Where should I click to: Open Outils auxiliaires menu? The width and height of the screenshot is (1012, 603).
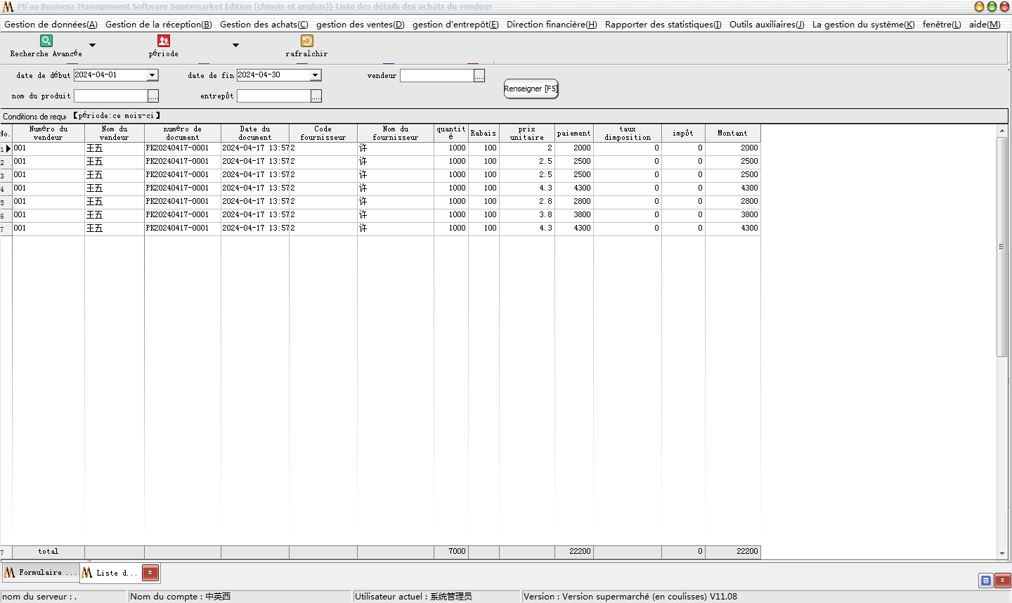(767, 24)
